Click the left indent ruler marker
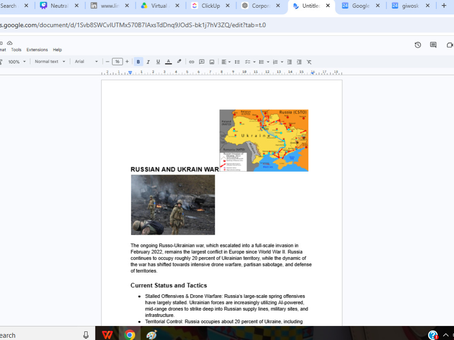 pyautogui.click(x=130, y=73)
